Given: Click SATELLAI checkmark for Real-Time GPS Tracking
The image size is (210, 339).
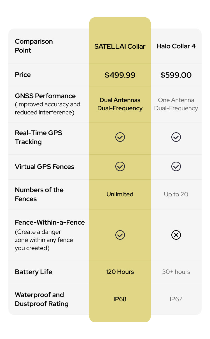Looking at the screenshot, I should click(x=120, y=137).
